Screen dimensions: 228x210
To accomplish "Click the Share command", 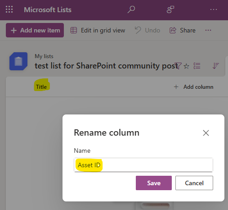I will point(183,30).
